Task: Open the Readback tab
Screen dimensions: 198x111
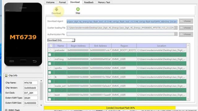Action: (89, 2)
